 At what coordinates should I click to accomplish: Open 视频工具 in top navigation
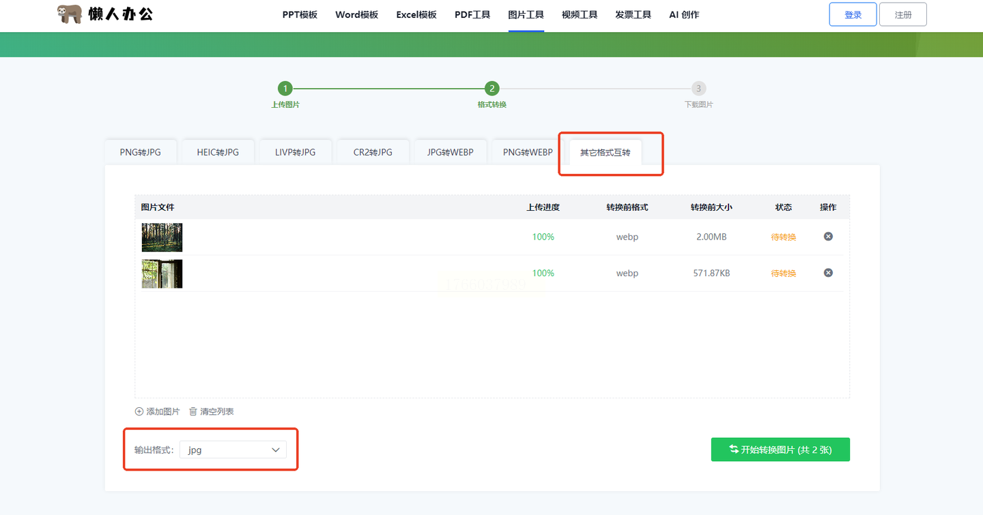click(580, 15)
